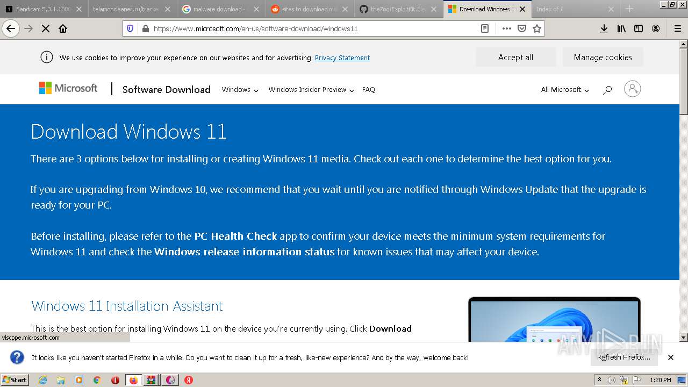
Task: Click the Refresh Firefox button
Action: [623, 357]
